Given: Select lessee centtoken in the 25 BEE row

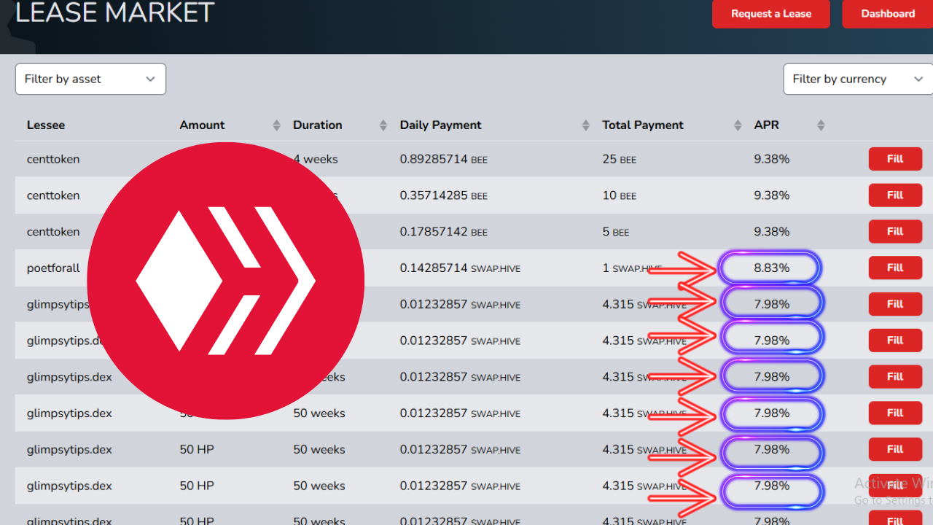Looking at the screenshot, I should pyautogui.click(x=53, y=159).
